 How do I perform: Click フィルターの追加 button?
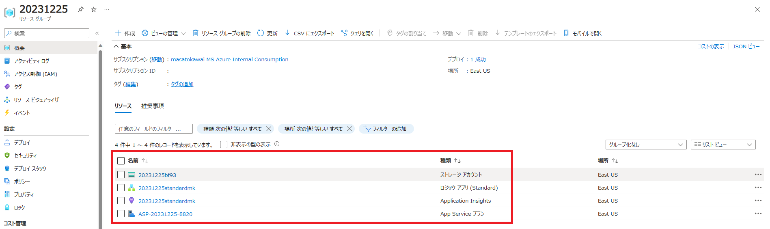[x=386, y=129]
